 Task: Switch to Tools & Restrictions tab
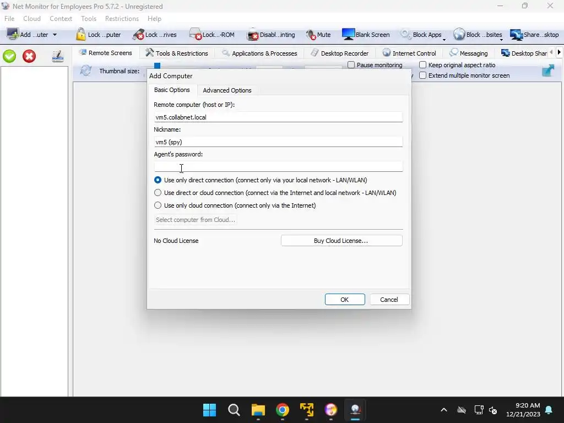177,53
